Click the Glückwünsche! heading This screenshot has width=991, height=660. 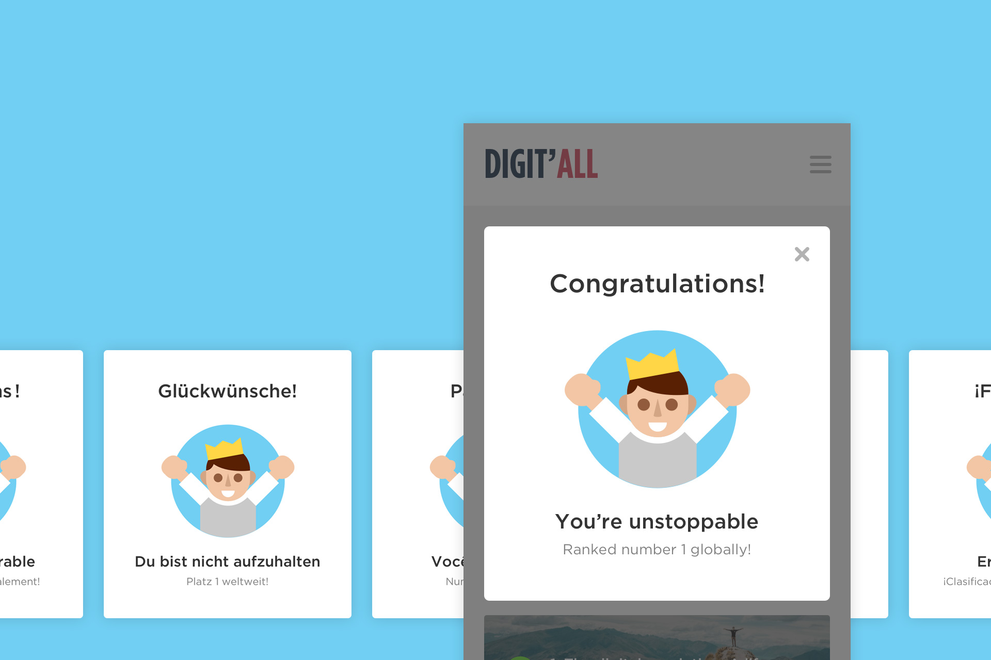(228, 391)
